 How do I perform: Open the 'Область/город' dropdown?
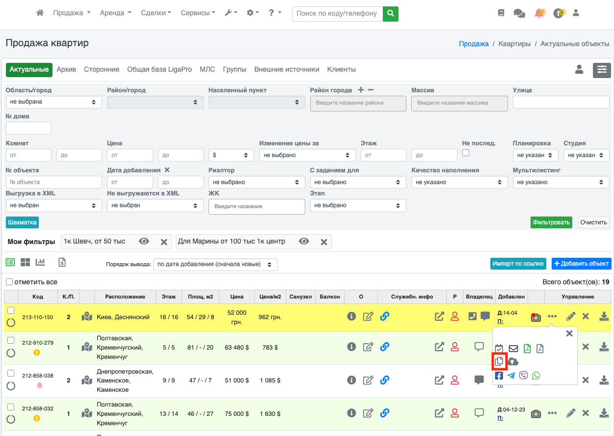tap(53, 102)
